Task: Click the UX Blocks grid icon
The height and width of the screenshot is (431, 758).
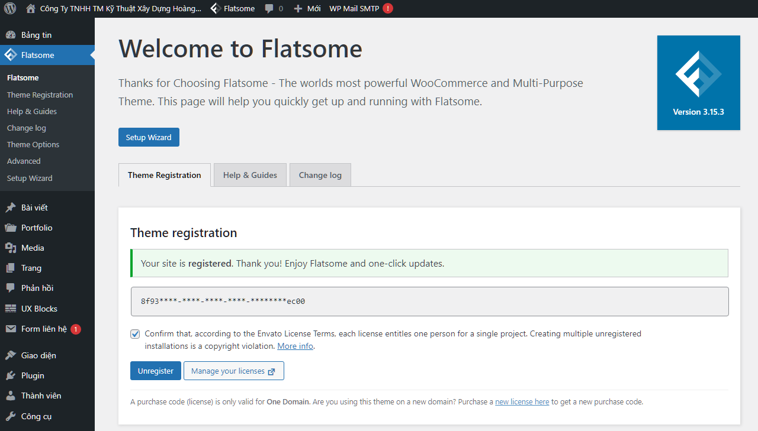Action: click(x=10, y=309)
